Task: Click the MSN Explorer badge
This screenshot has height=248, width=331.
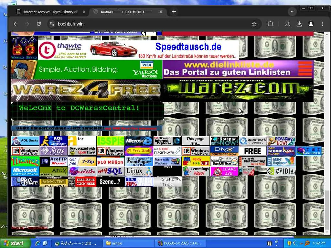Action: click(x=281, y=161)
